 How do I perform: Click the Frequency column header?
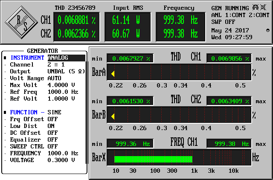tap(179, 8)
